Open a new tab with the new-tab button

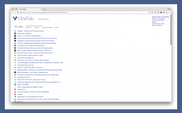(44, 9)
